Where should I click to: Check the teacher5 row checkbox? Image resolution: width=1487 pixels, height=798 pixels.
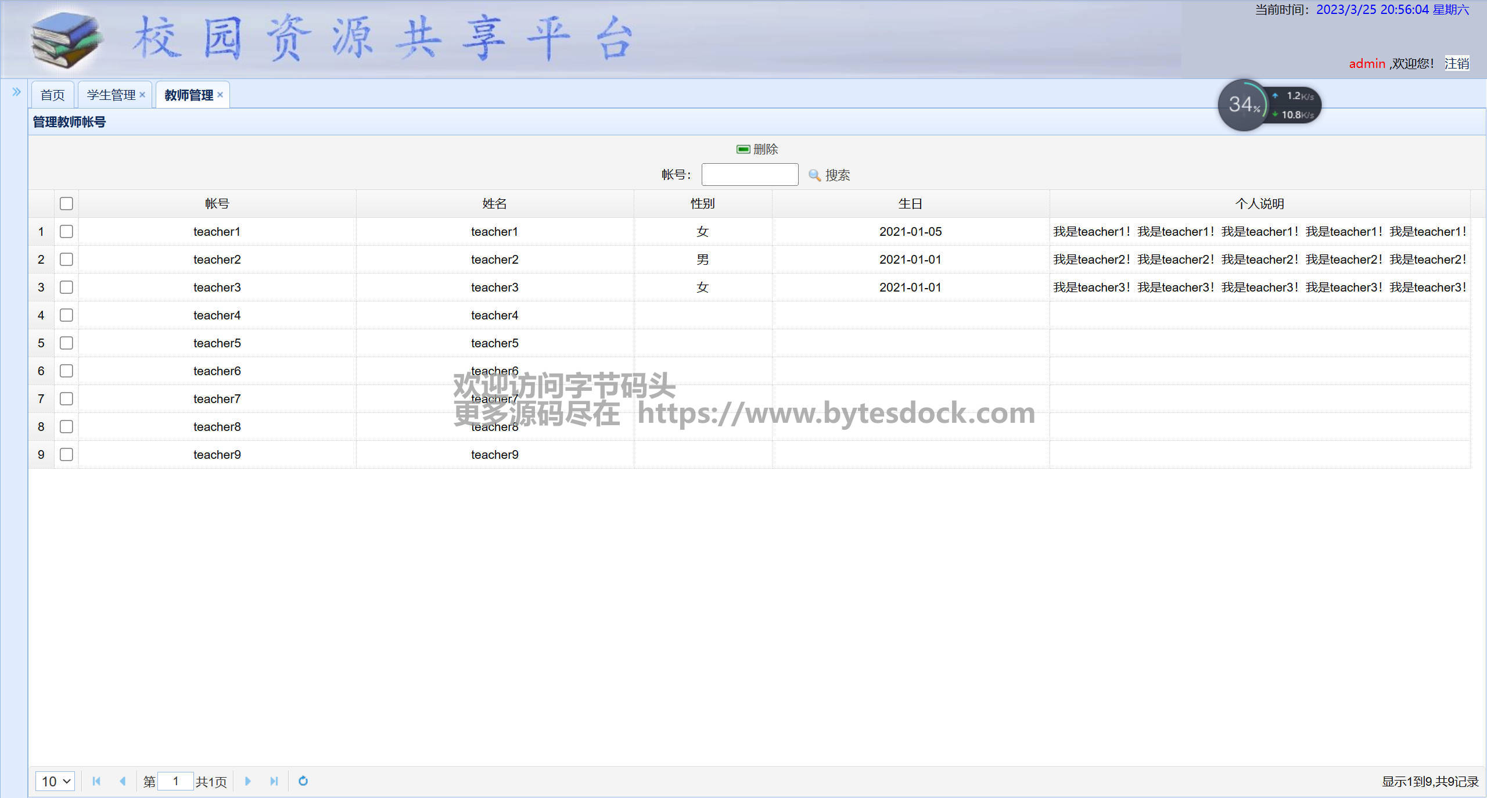[66, 343]
